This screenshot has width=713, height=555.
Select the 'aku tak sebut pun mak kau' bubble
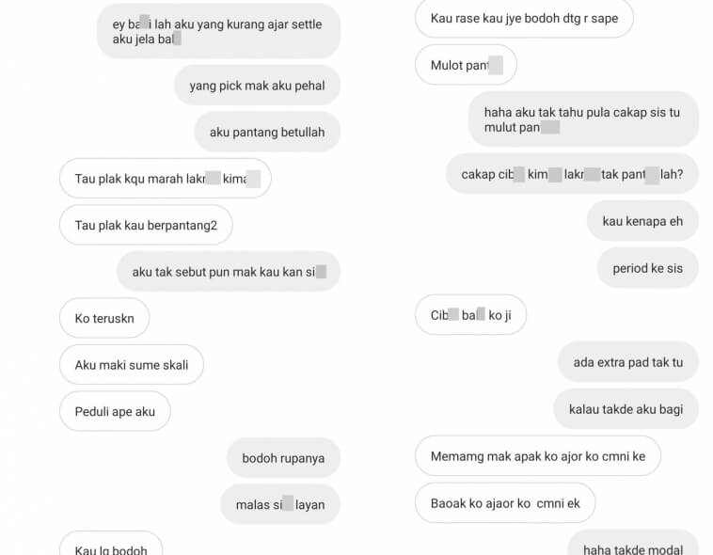coord(229,272)
